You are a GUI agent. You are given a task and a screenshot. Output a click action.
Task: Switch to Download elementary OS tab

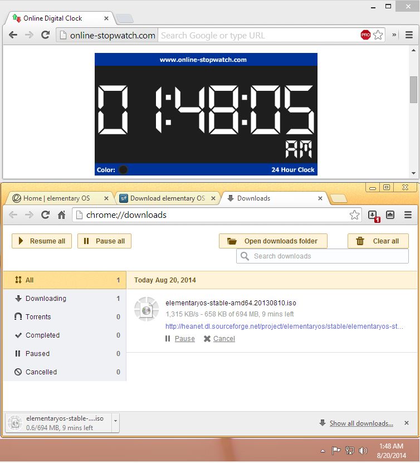[x=167, y=198]
